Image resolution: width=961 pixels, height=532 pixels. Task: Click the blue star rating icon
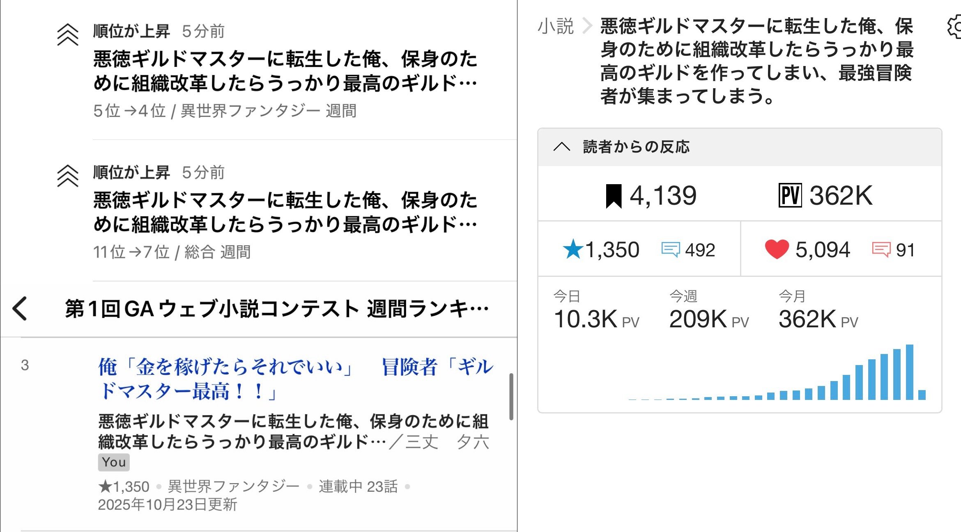click(x=572, y=249)
